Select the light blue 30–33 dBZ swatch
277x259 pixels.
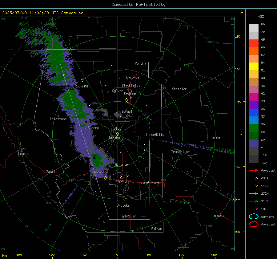coord(254,120)
